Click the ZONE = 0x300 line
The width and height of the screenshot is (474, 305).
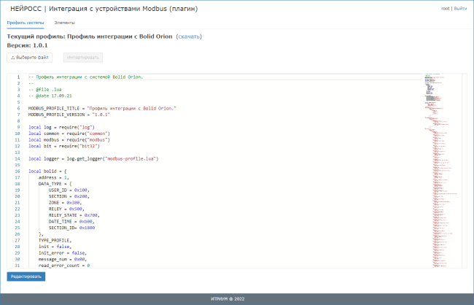pyautogui.click(x=66, y=203)
